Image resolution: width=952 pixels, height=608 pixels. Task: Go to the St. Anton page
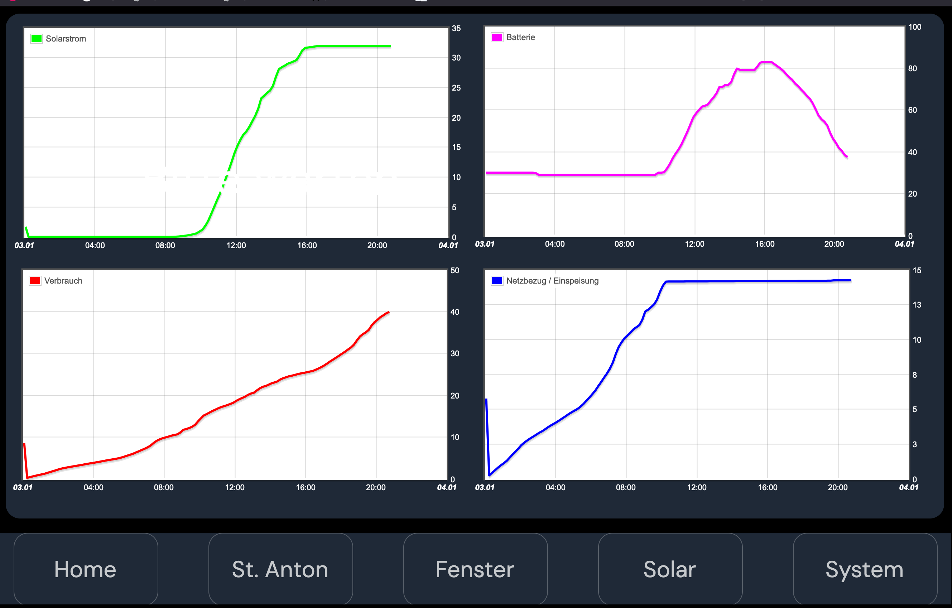(280, 569)
